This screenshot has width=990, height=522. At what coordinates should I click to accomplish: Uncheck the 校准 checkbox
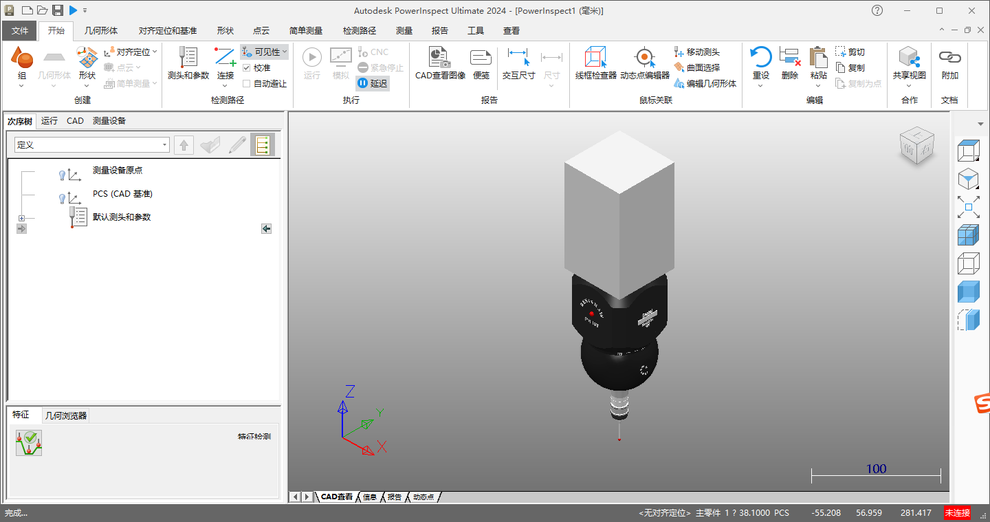pos(247,68)
